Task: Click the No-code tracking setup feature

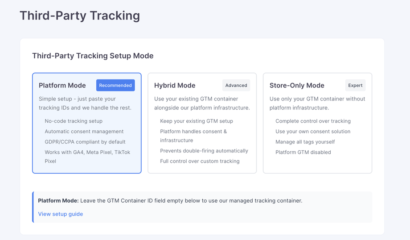Action: [74, 121]
